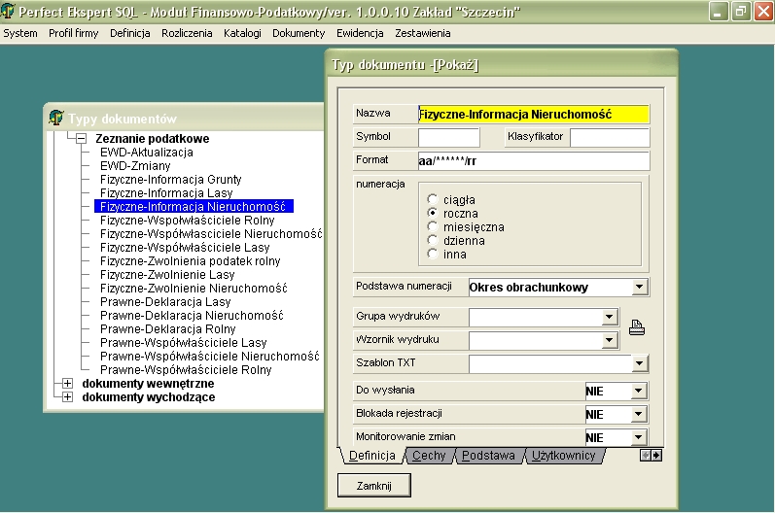Switch to the Użytkownicy tab
775x513 pixels.
point(564,456)
